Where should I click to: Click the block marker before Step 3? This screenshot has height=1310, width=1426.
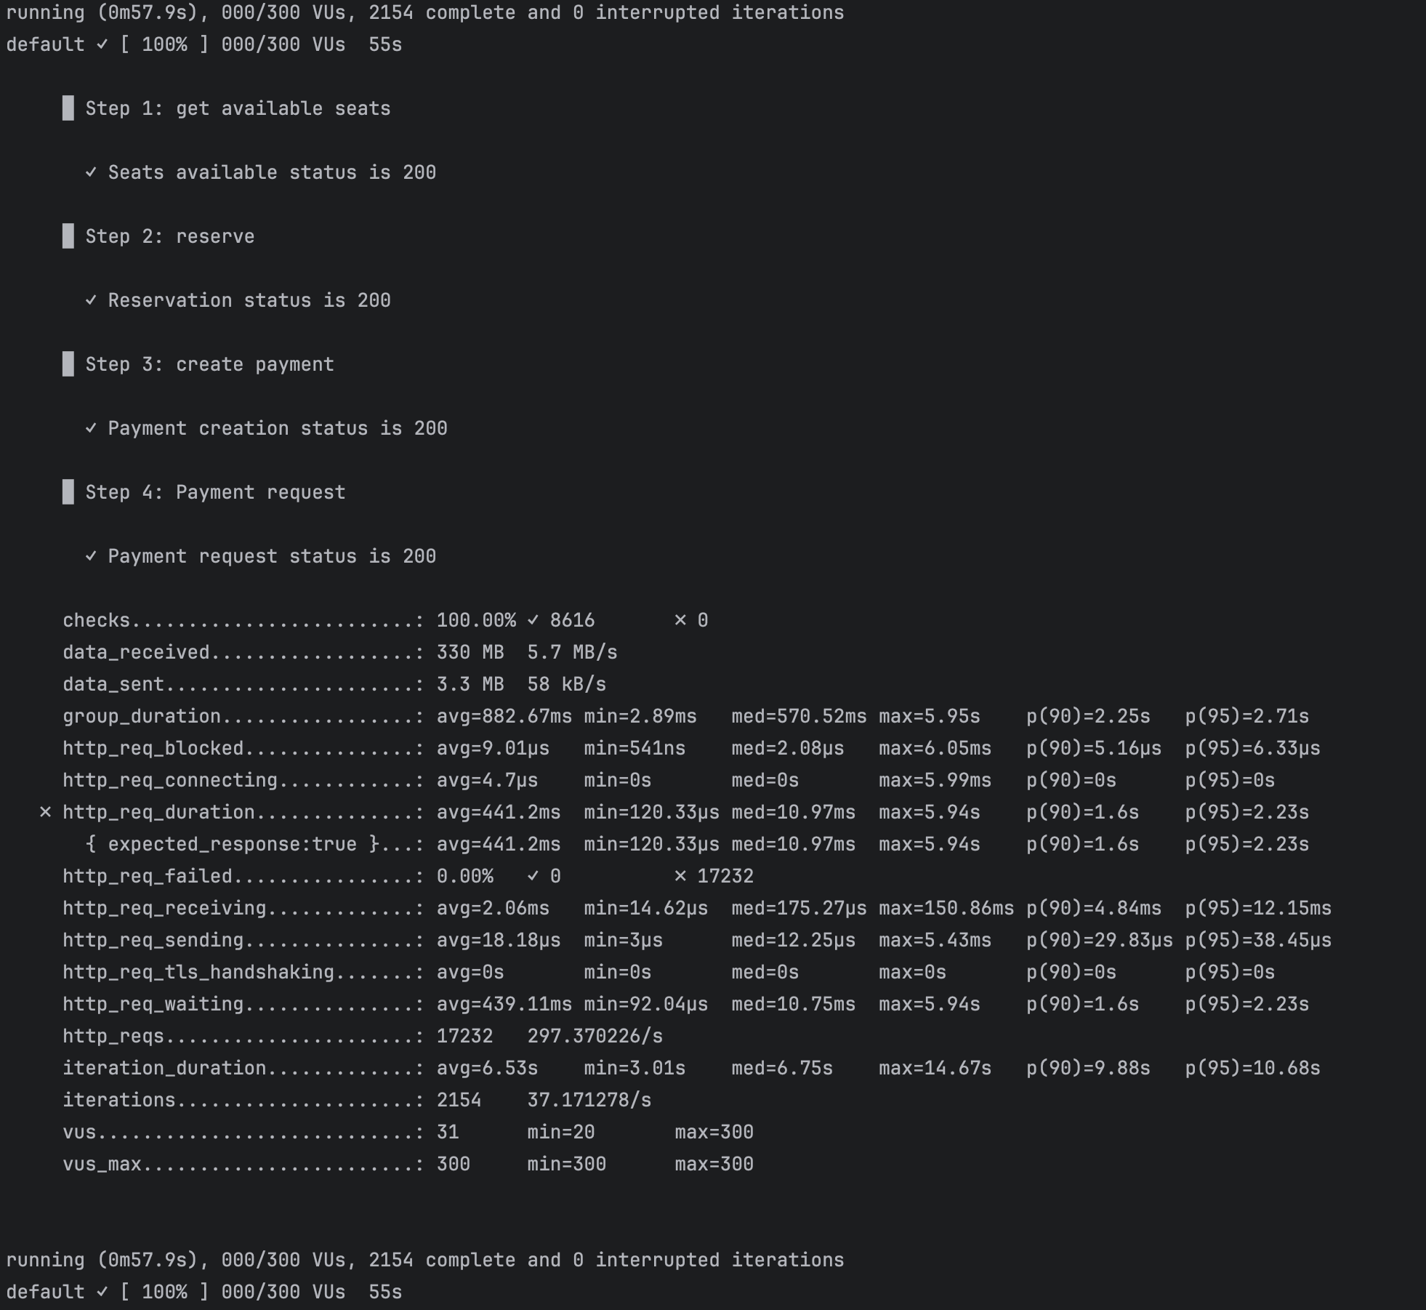(68, 364)
